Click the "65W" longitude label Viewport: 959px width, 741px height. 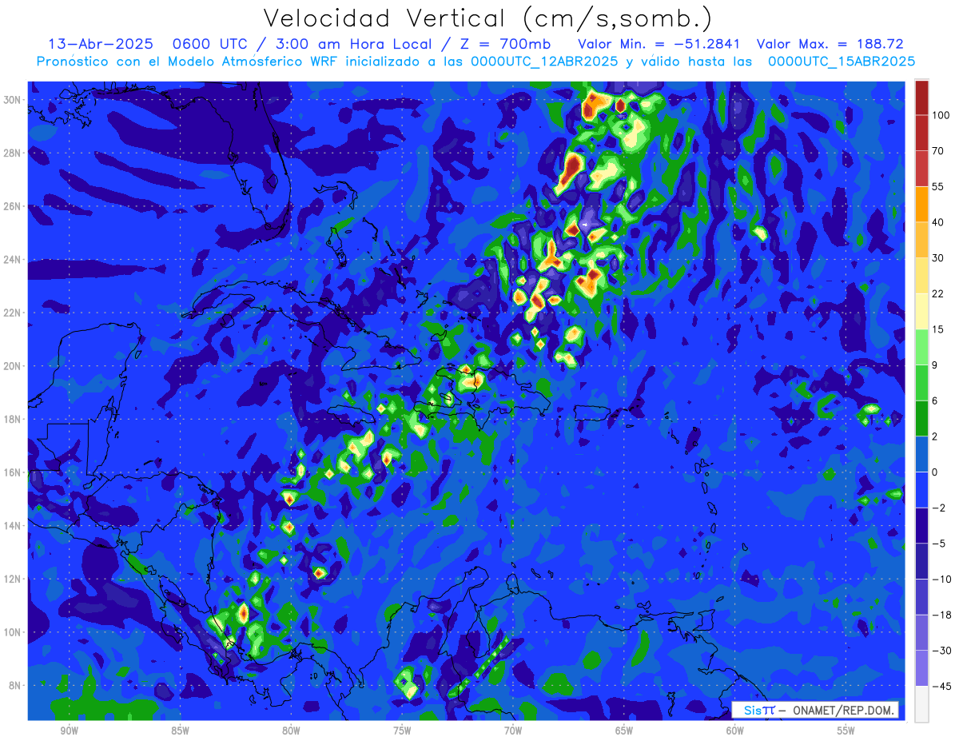(x=624, y=731)
